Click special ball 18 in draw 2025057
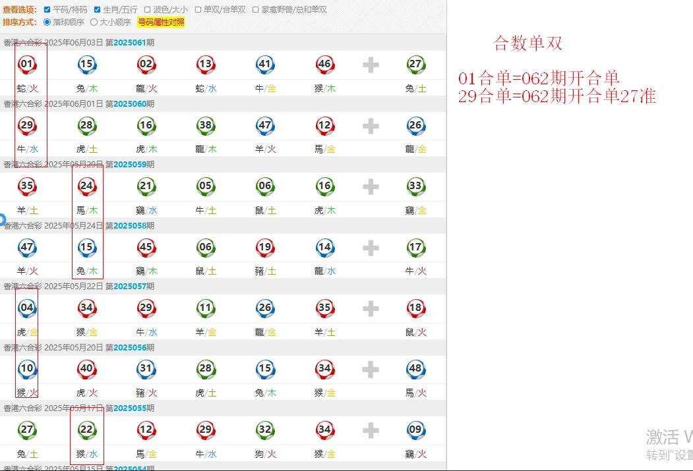This screenshot has height=471, width=693. [x=416, y=308]
